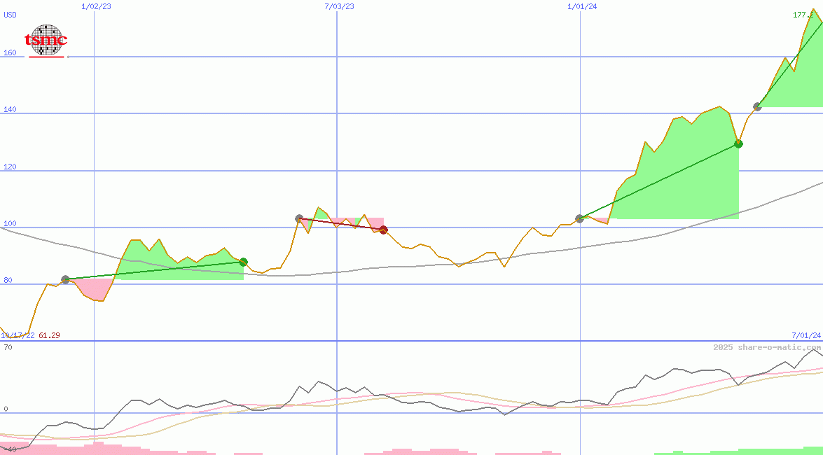Select the 7/01/24 end date label
The height and width of the screenshot is (455, 823).
pos(805,335)
